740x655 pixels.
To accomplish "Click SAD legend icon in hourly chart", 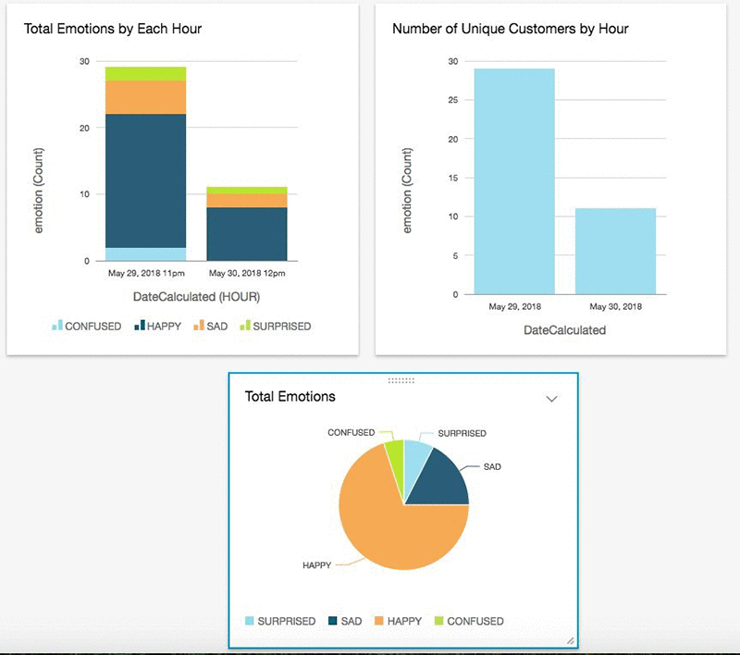I will coord(199,325).
